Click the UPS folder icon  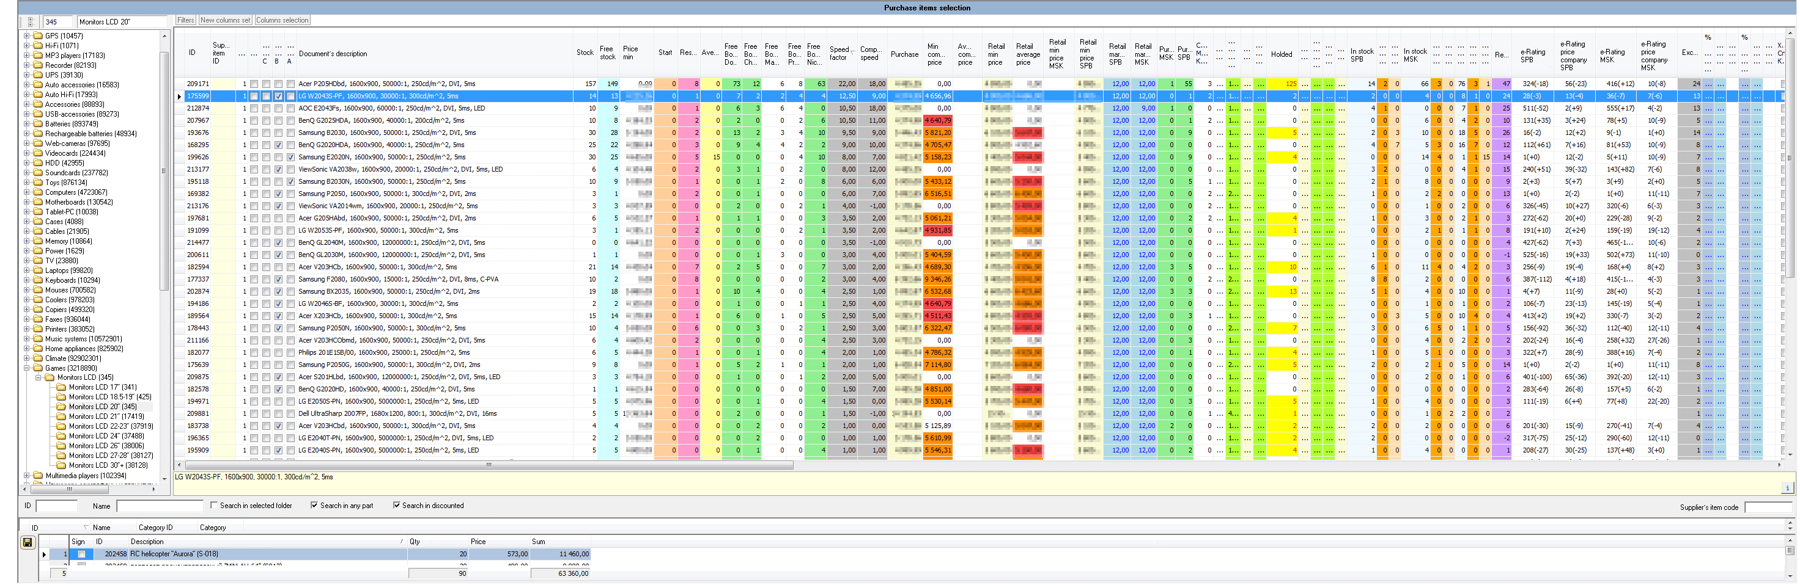39,74
